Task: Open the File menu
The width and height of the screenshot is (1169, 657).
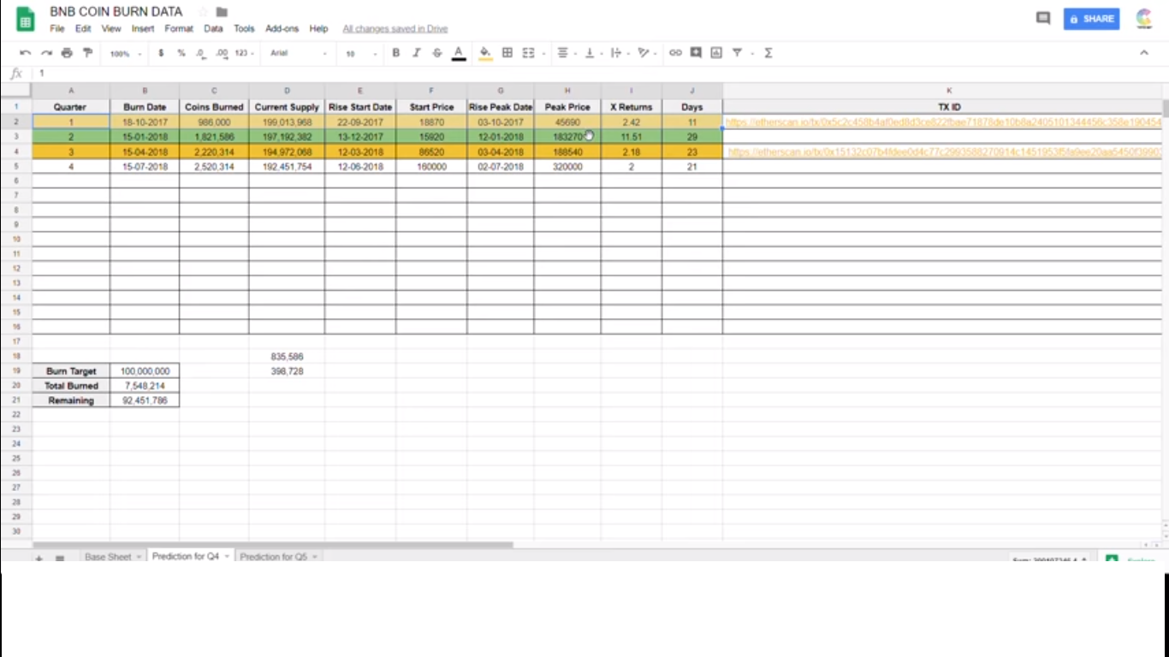Action: coord(57,28)
